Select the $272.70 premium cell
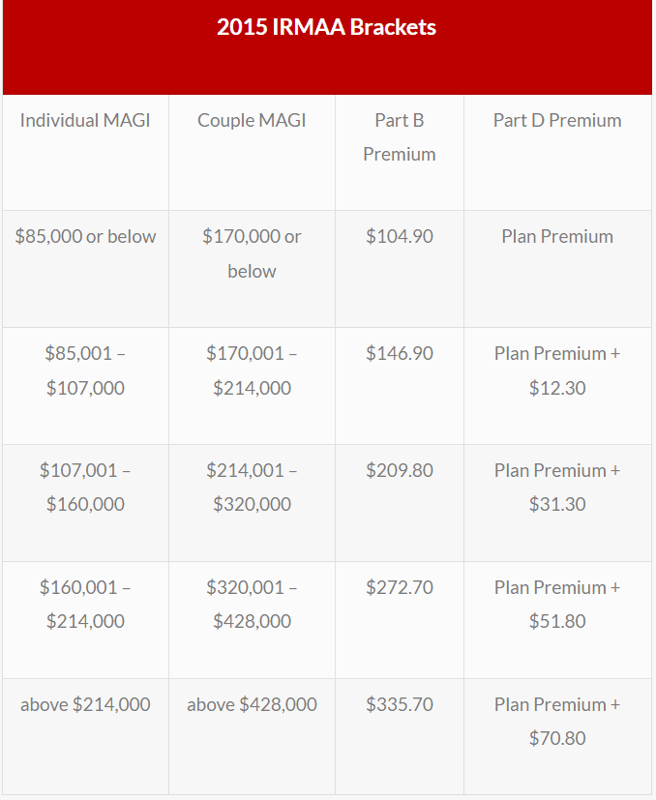 coord(400,588)
